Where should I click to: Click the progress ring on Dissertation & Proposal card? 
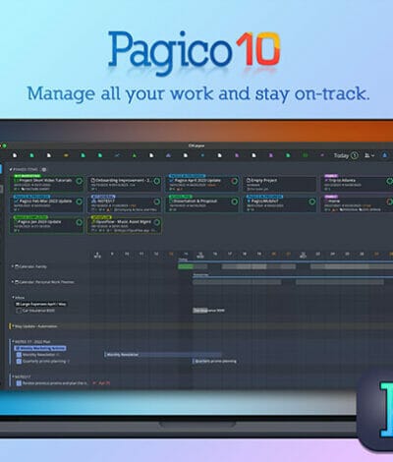tap(234, 202)
